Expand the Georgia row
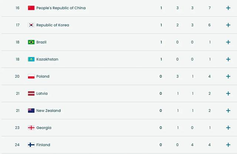This screenshot has width=237, height=154. (228, 128)
